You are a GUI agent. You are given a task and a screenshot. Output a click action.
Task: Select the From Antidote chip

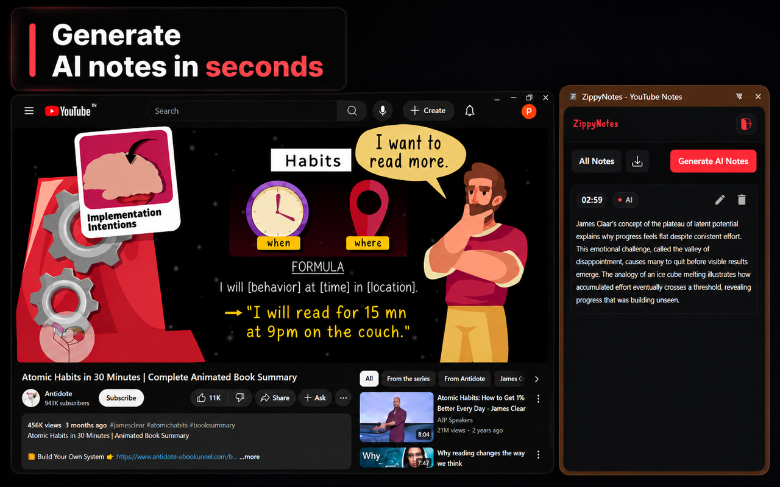coord(465,379)
